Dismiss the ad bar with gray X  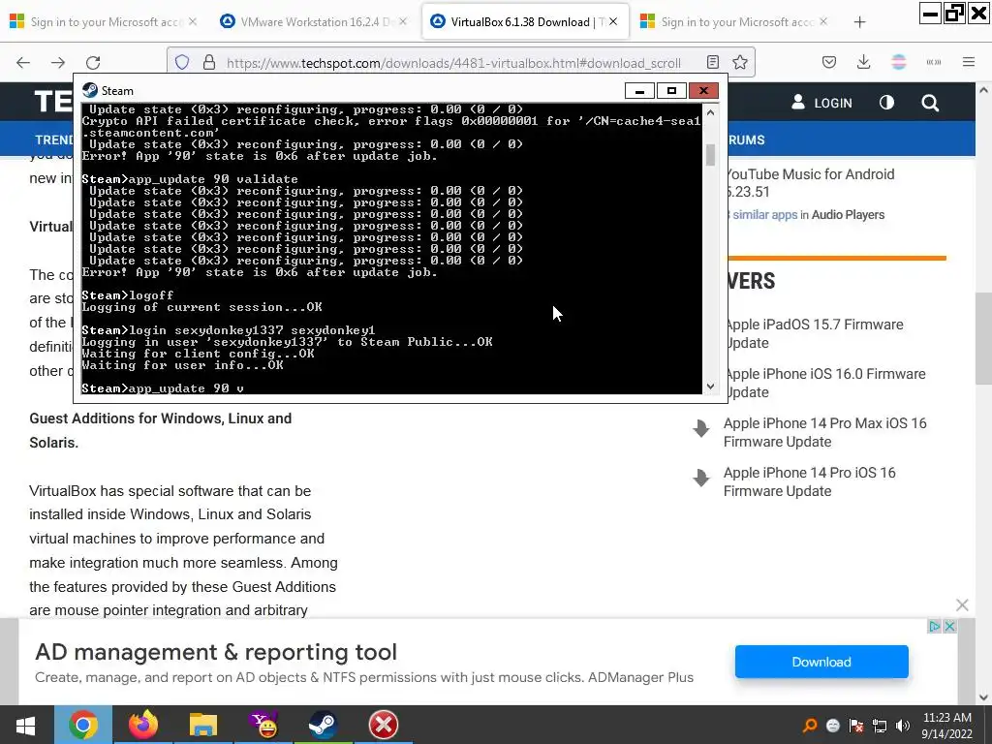pos(962,605)
